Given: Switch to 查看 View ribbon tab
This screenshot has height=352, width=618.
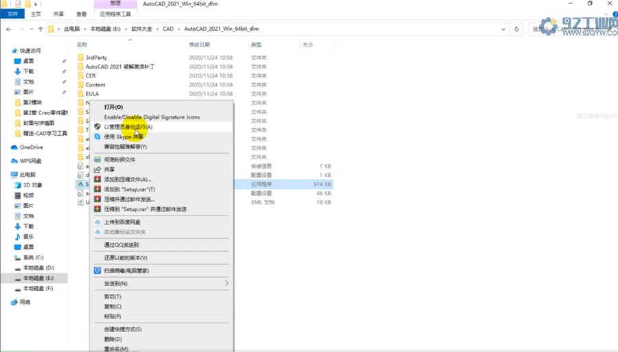Looking at the screenshot, I should (81, 14).
